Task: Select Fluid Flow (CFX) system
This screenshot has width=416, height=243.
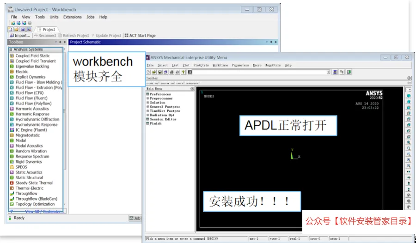Action: coord(30,93)
